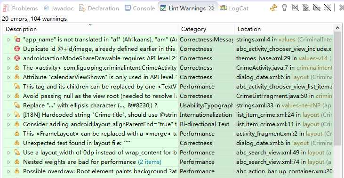Open the Javadoc tab
Viewport: 344px width, 178px height.
pos(58,8)
